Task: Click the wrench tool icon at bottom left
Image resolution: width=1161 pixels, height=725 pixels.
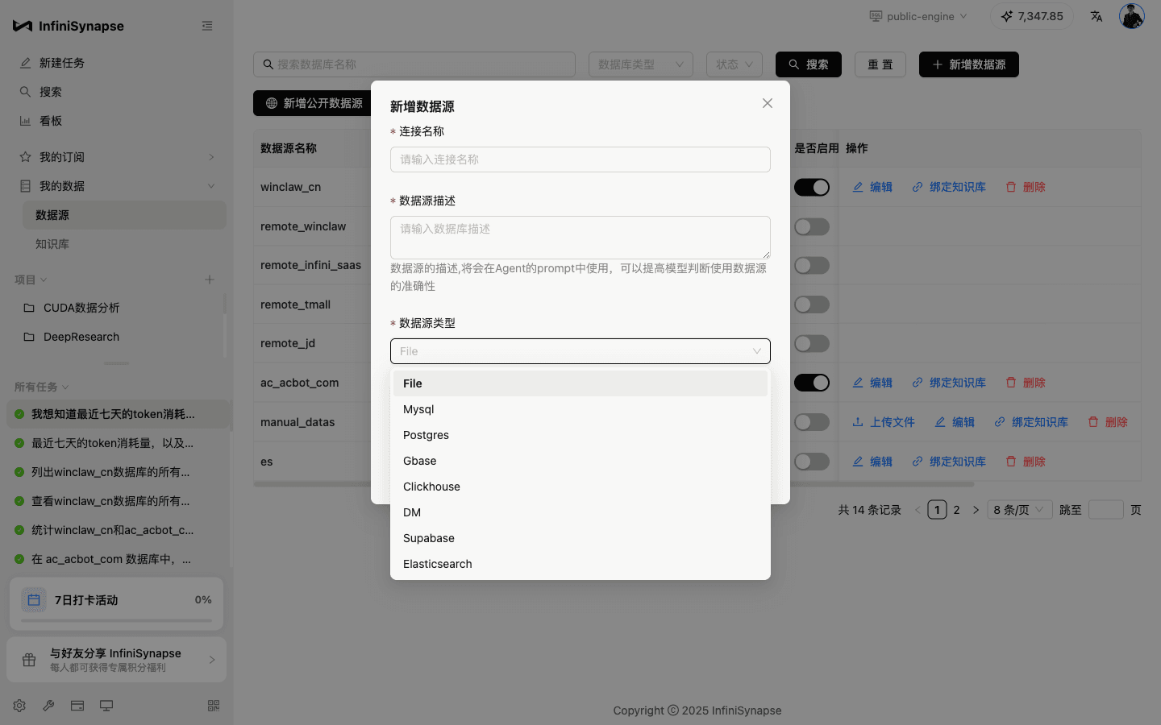Action: pyautogui.click(x=48, y=705)
